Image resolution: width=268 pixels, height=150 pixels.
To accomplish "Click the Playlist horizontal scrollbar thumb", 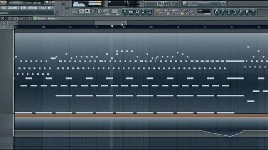I will (x=111, y=23).
